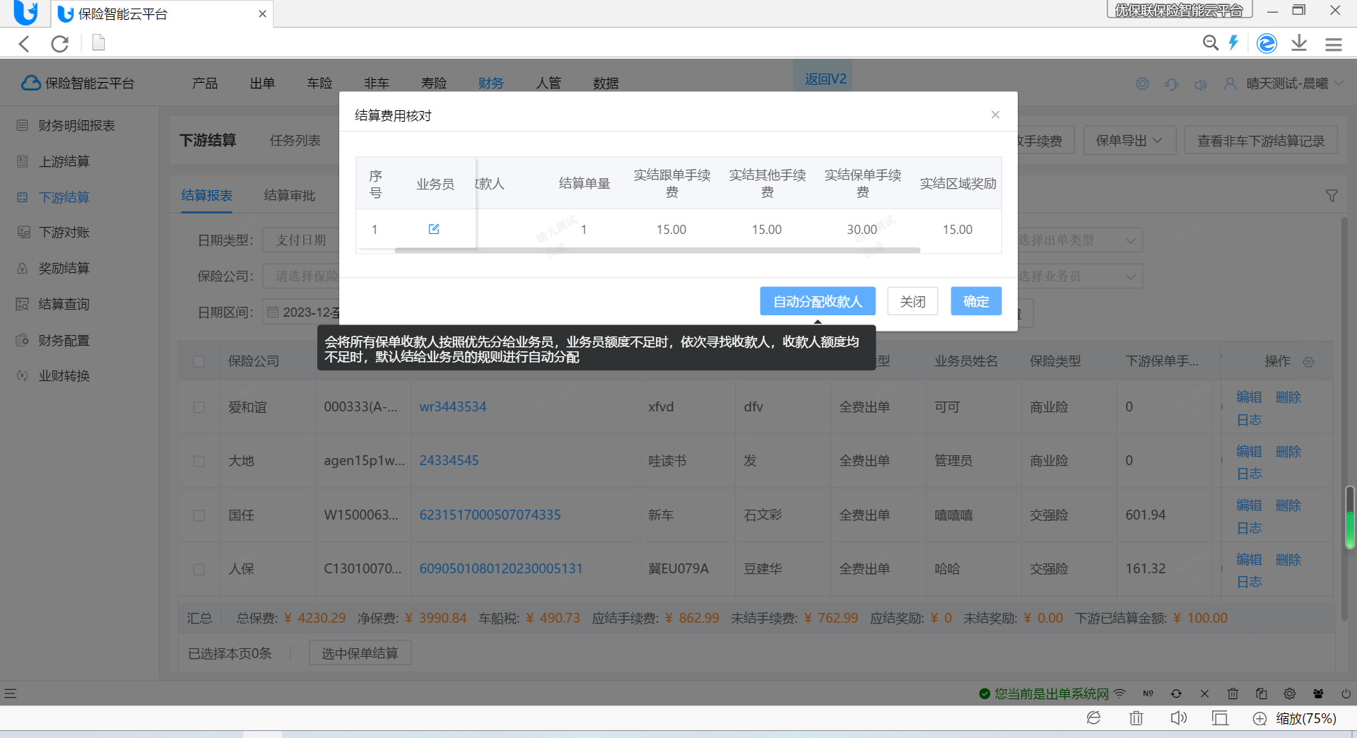Click the paw icon in status bar
Image resolution: width=1357 pixels, height=738 pixels.
[1318, 693]
